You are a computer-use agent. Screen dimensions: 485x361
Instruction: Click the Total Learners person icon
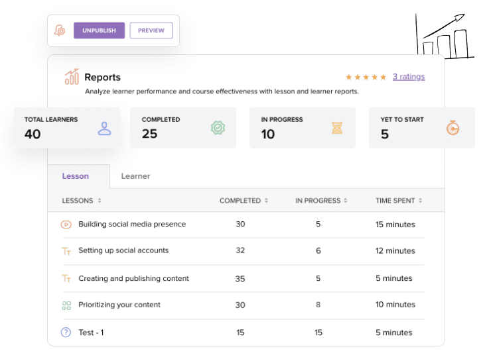pos(104,128)
